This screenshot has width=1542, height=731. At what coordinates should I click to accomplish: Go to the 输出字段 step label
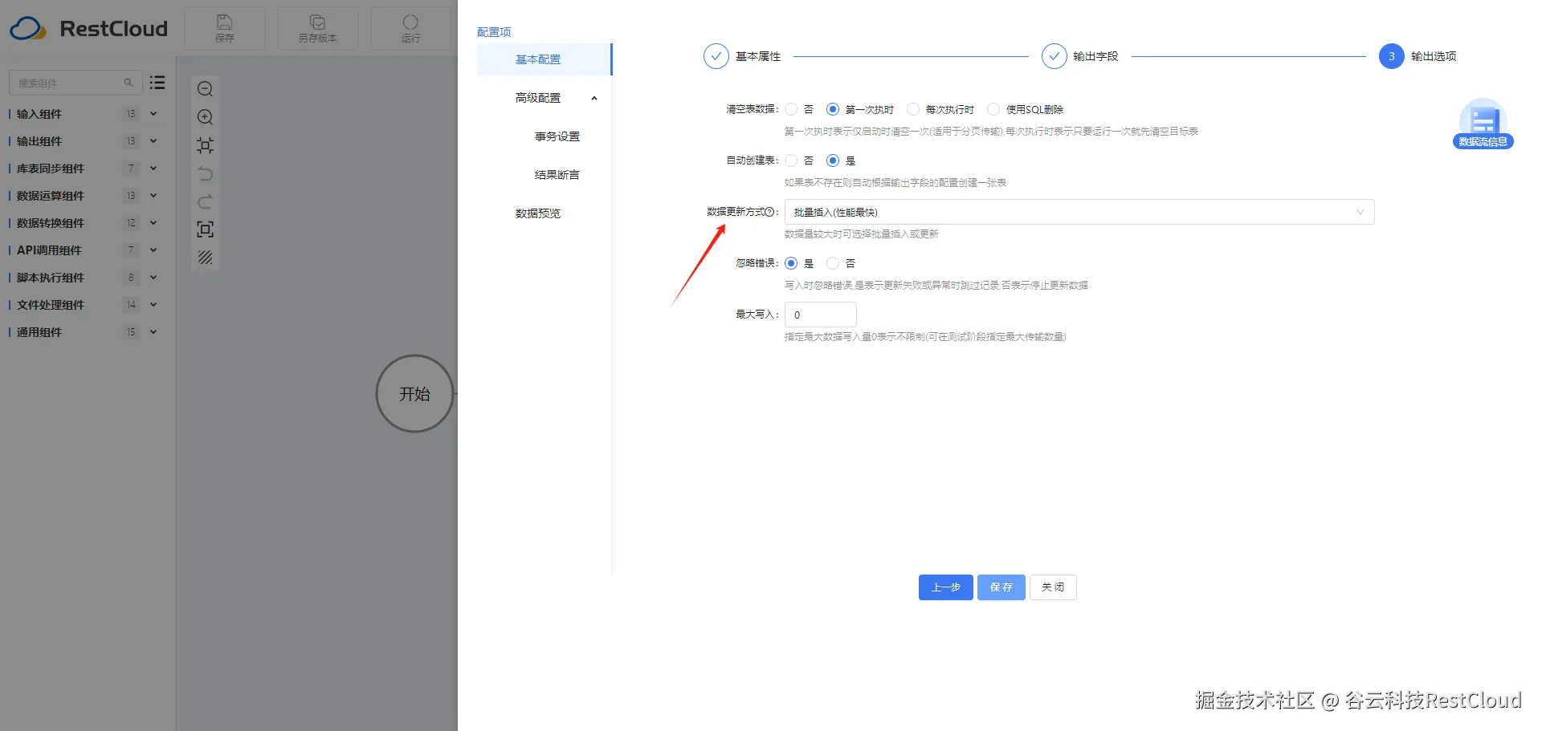tap(1095, 56)
